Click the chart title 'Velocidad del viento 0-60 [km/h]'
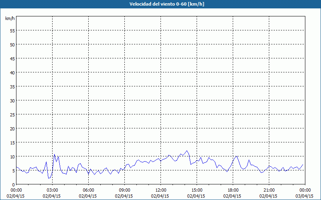Viewport: 321px width, 200px height. point(167,4)
